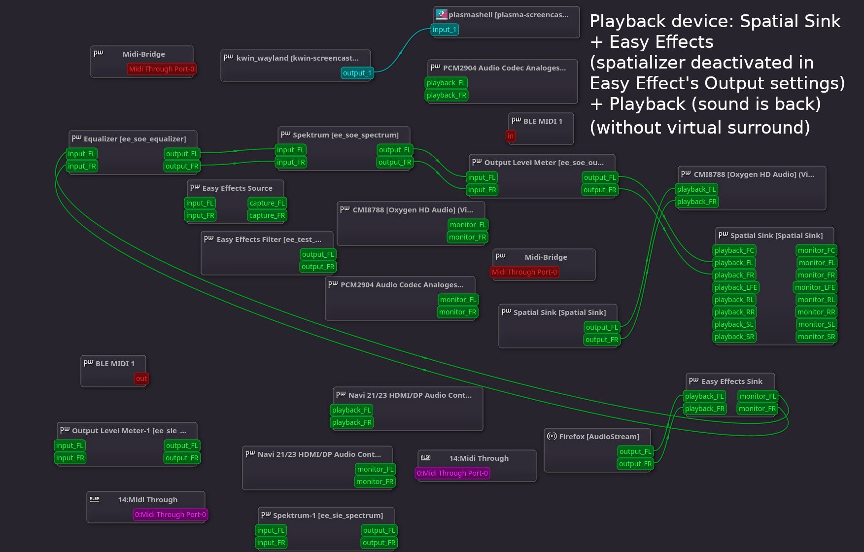Toggle the monitor_SR port on Spatial Sink
Viewport: 864px width, 552px height.
(x=816, y=336)
